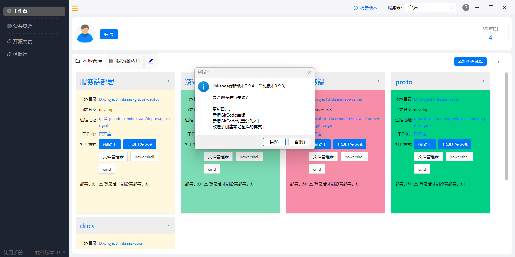
Task: Close the 新版本 dialog with the X
Action: pos(310,72)
